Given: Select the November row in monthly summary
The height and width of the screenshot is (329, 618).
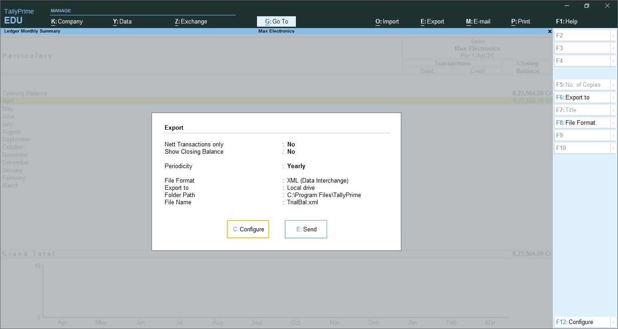Looking at the screenshot, I should tap(276, 155).
